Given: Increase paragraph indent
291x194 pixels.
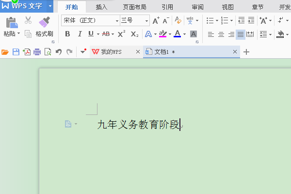Looking at the screenshot, I should 251,20.
